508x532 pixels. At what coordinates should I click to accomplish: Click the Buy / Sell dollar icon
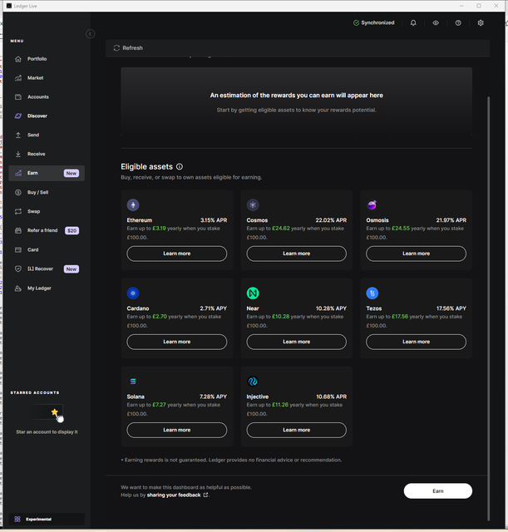pos(18,192)
